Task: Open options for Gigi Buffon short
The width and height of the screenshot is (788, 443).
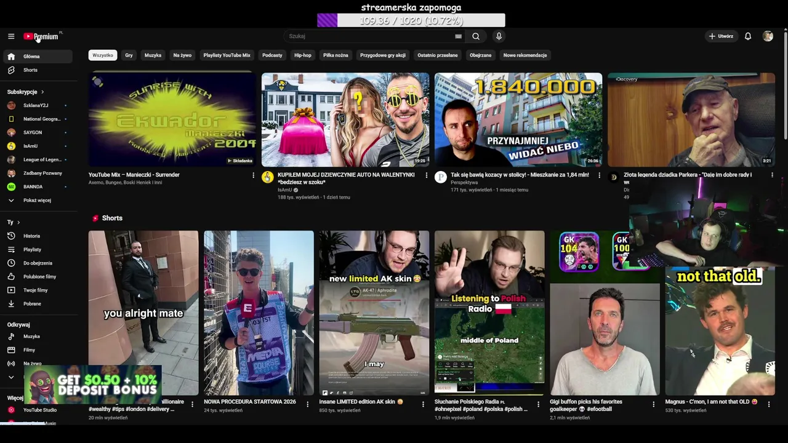Action: [653, 404]
